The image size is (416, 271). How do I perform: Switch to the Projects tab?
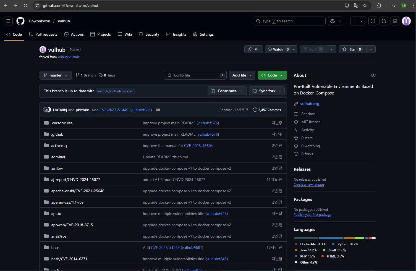coord(101,34)
